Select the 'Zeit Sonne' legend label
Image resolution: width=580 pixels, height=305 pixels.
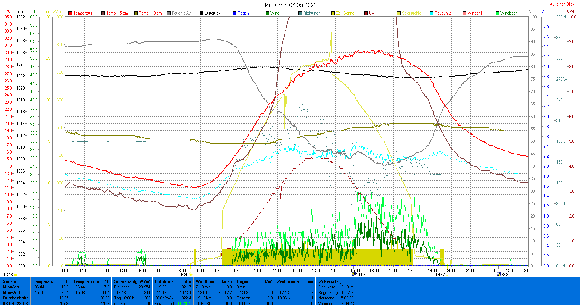click(345, 13)
